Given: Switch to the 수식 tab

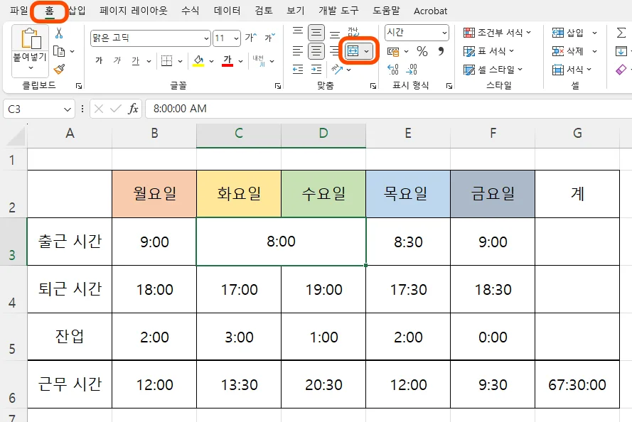Looking at the screenshot, I should (191, 11).
